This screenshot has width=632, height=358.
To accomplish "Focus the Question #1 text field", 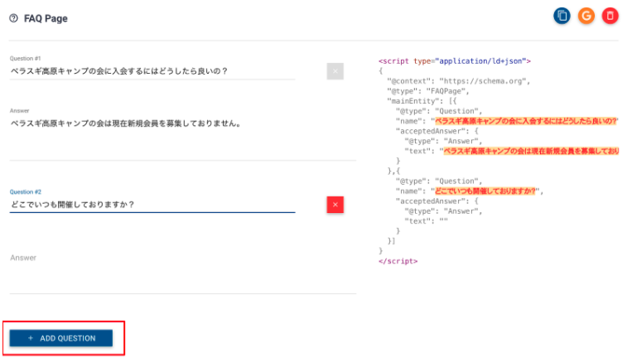I will (152, 71).
